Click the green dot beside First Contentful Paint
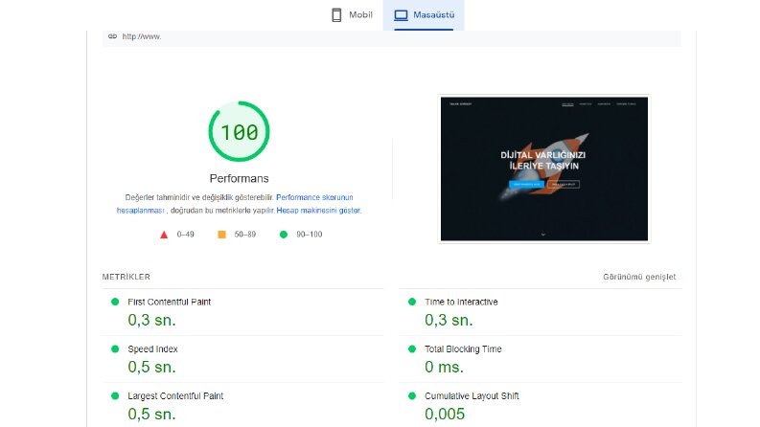 pyautogui.click(x=115, y=302)
